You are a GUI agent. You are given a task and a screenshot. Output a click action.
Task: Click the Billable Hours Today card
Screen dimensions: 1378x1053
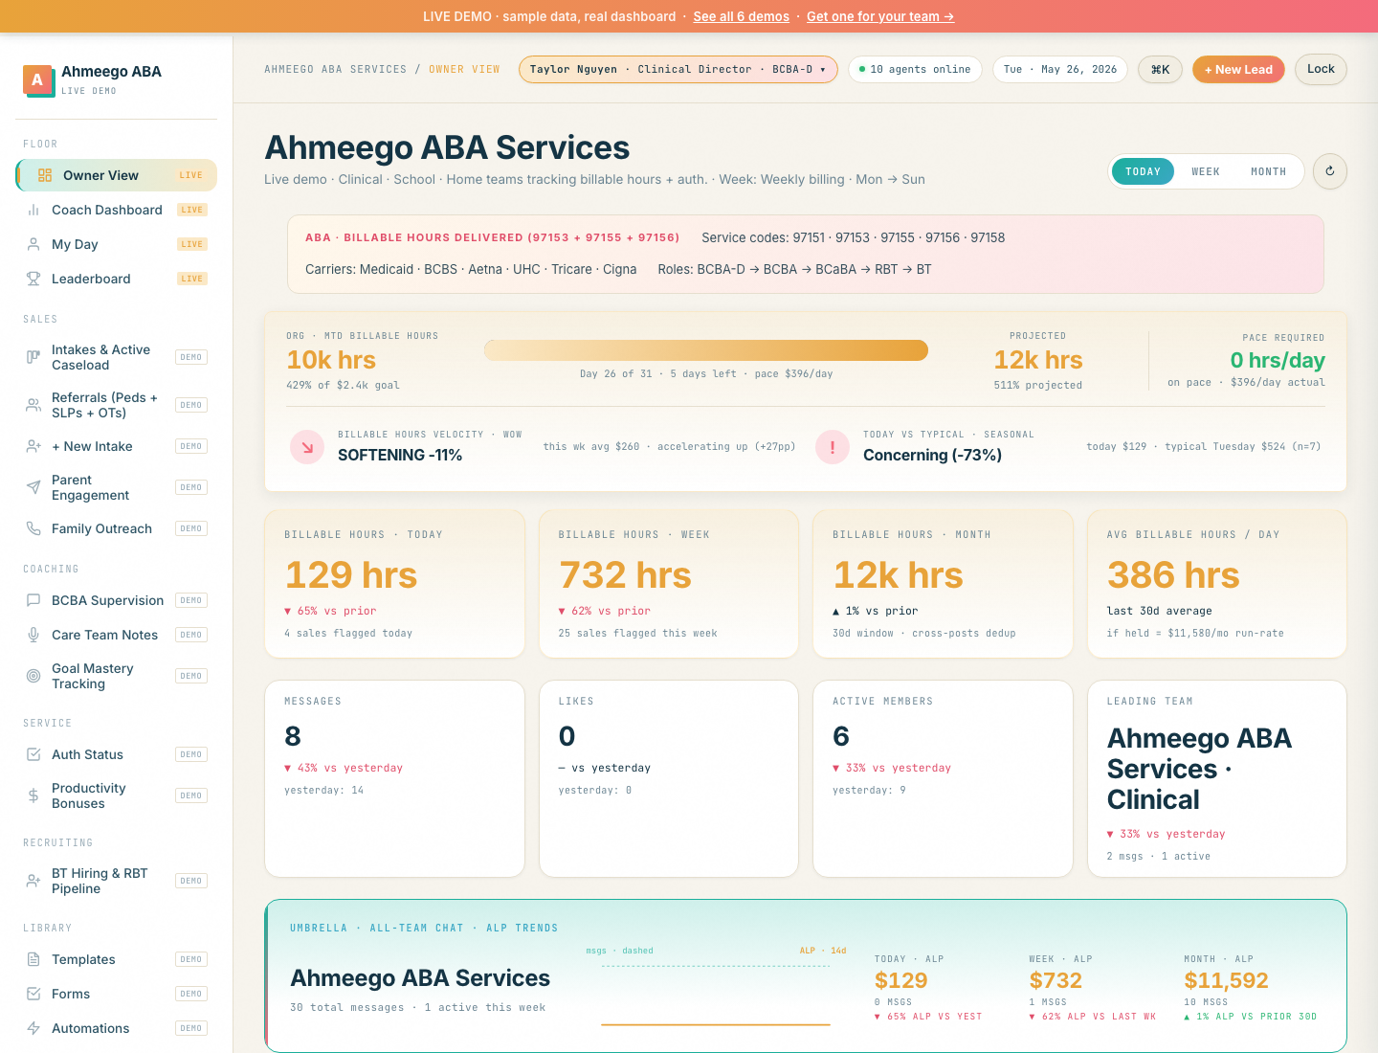point(394,584)
